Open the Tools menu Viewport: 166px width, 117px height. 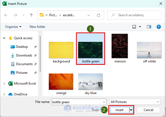click(x=95, y=110)
